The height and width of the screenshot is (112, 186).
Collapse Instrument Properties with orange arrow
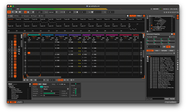[174, 34]
